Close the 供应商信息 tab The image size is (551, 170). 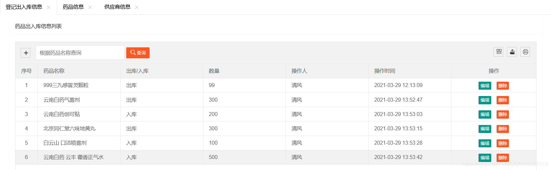click(137, 7)
